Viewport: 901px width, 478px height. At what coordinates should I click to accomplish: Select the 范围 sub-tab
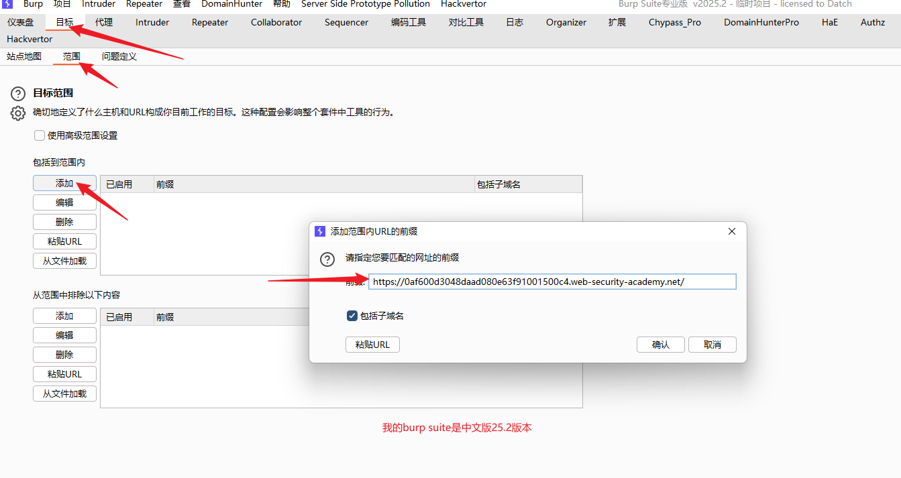click(72, 56)
